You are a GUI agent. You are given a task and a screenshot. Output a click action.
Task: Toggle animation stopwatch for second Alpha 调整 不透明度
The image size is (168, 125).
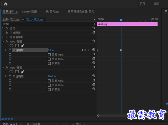pyautogui.click(x=10, y=76)
